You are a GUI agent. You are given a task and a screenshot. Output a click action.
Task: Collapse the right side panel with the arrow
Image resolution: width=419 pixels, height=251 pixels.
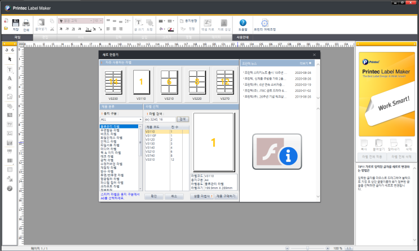414,44
